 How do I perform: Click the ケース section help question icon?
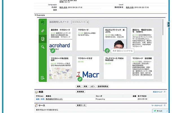[164, 105]
